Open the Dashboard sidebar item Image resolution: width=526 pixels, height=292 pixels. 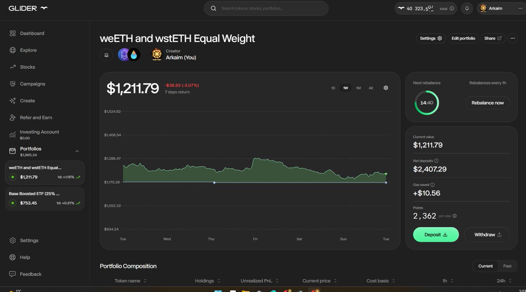pyautogui.click(x=27, y=33)
